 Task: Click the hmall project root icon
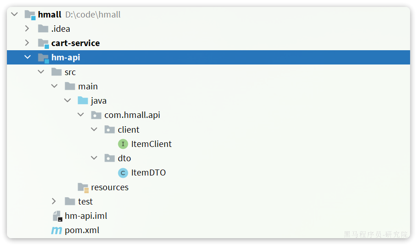pos(30,15)
